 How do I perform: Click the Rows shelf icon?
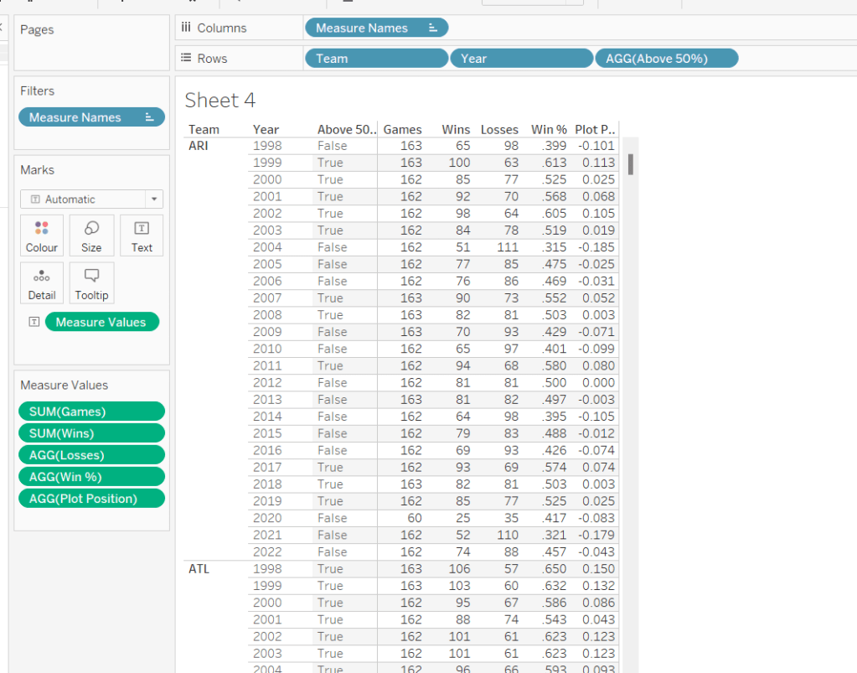186,59
